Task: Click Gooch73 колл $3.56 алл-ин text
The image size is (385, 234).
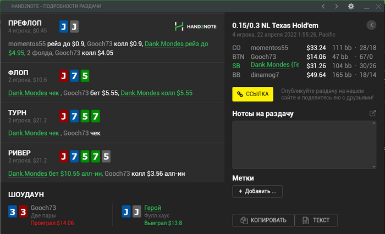Action: [145, 174]
